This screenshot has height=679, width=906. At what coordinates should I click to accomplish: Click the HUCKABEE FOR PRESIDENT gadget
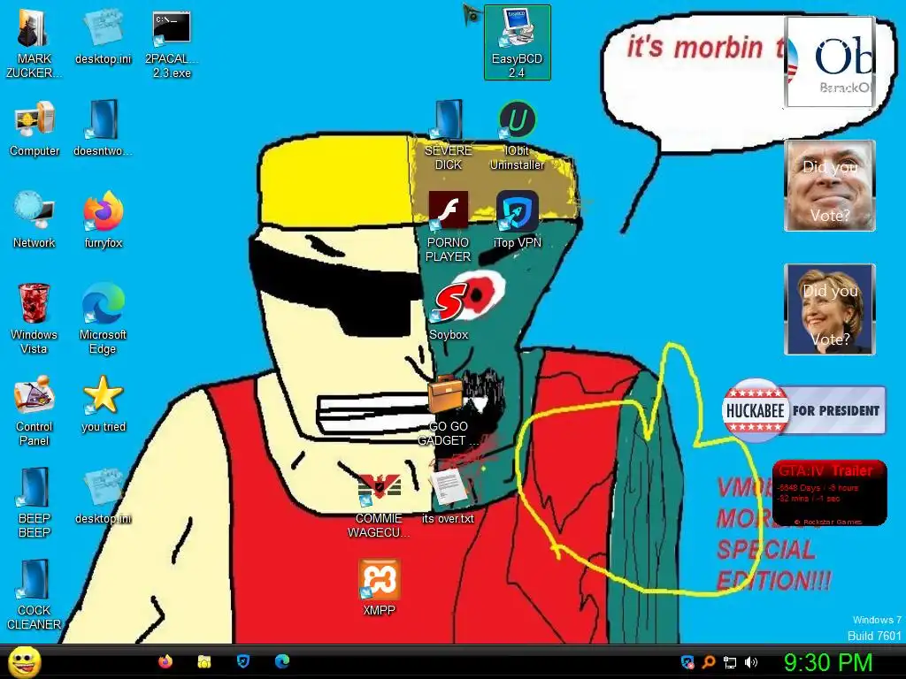pos(803,410)
